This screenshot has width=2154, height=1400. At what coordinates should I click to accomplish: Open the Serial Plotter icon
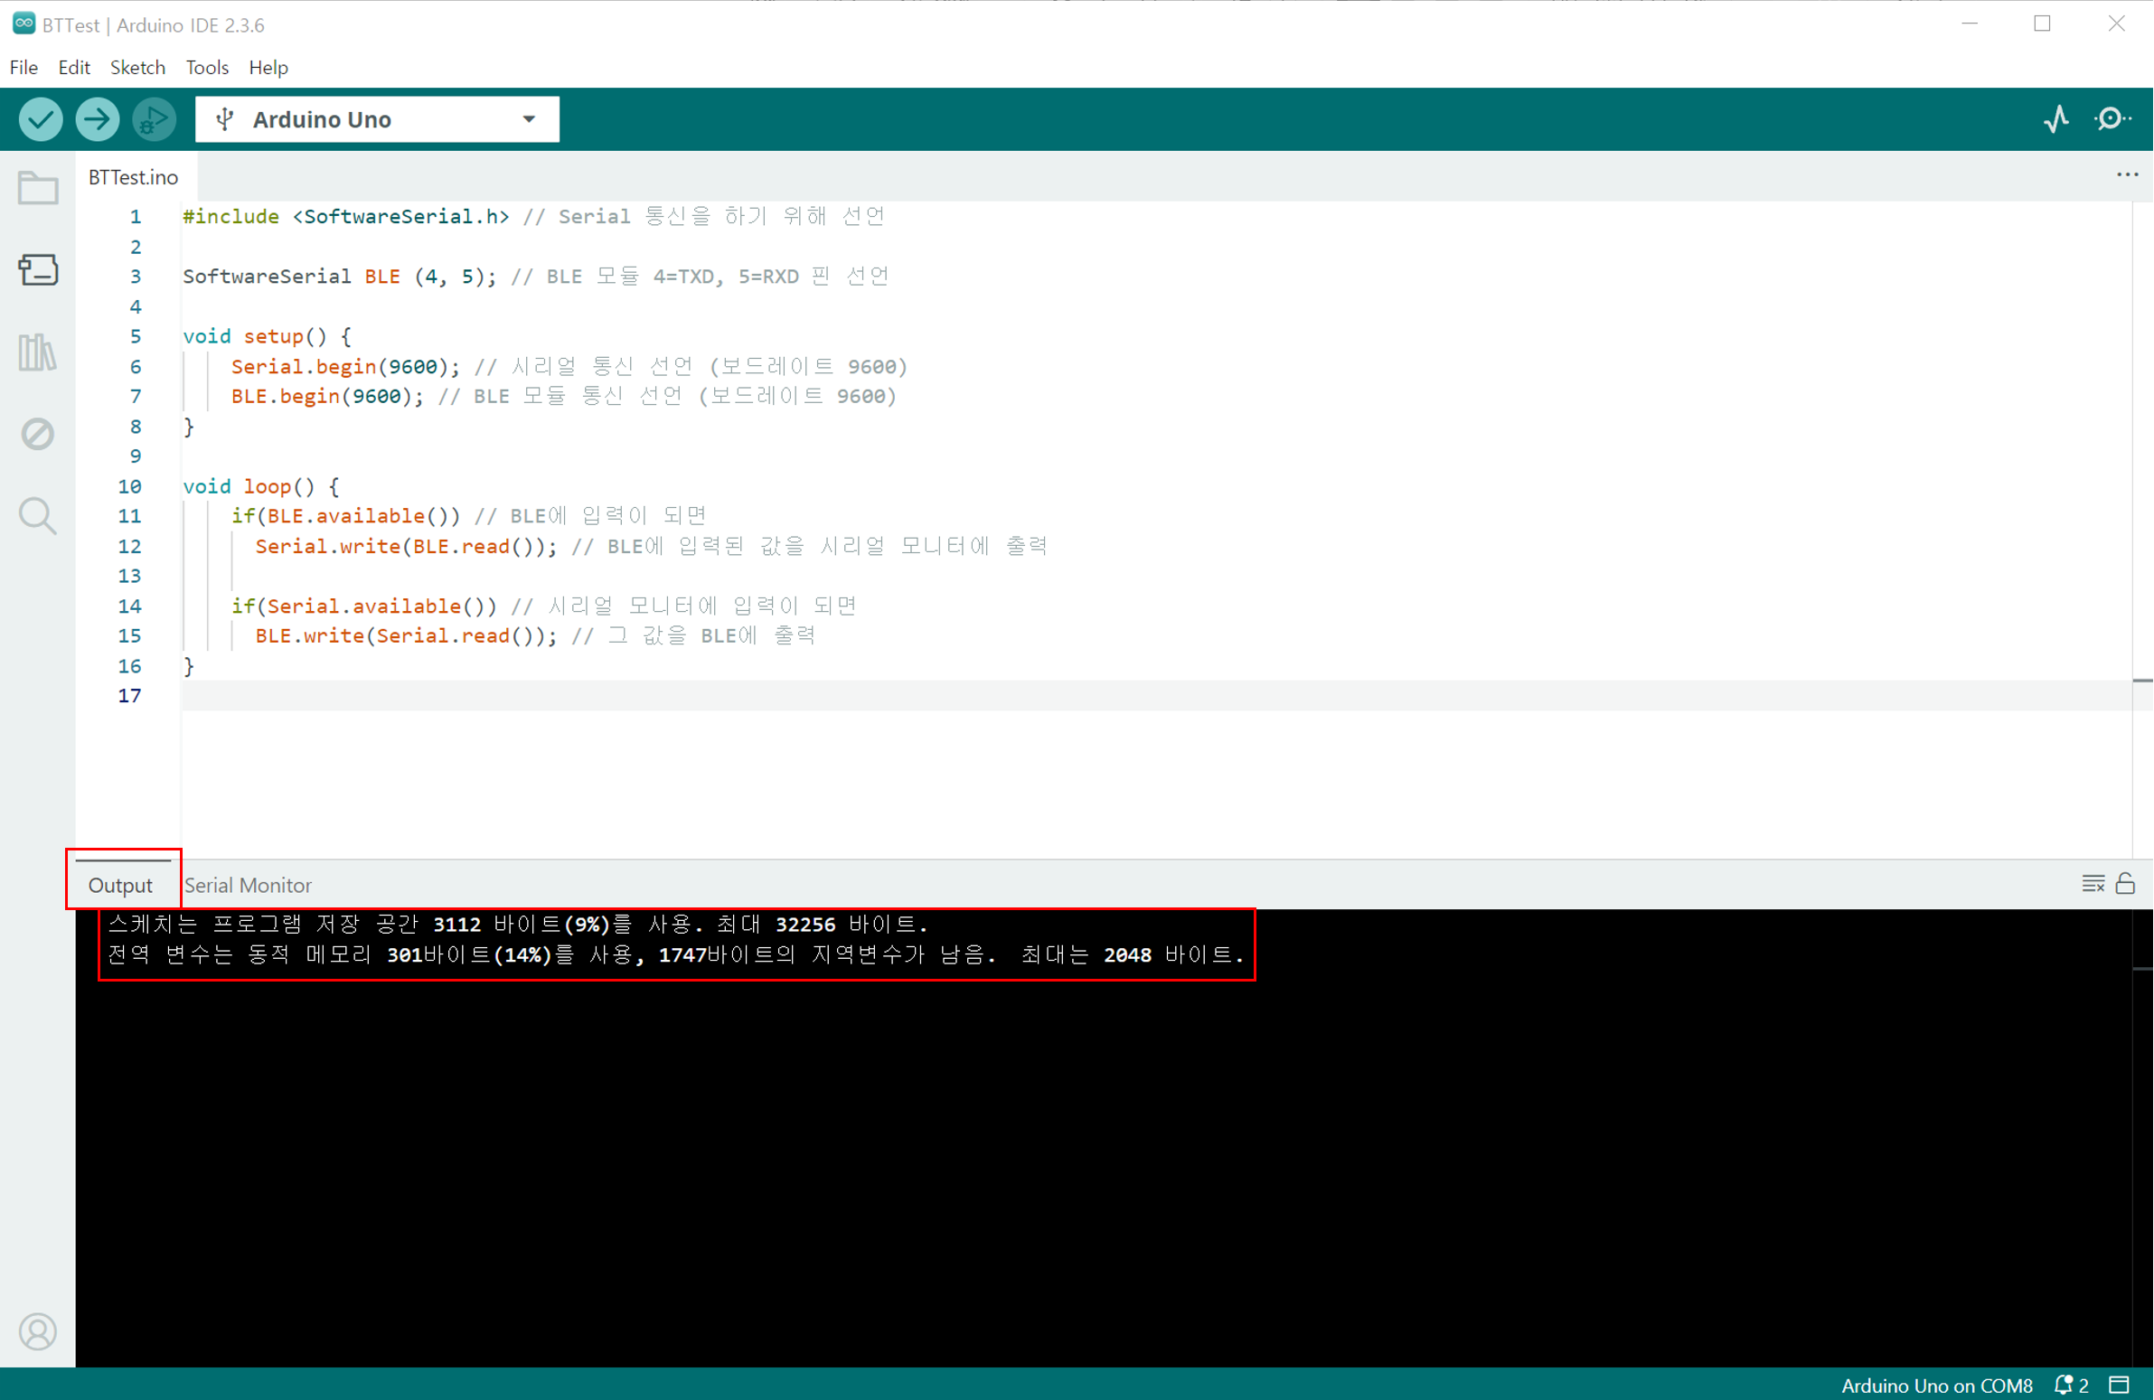tap(2056, 119)
